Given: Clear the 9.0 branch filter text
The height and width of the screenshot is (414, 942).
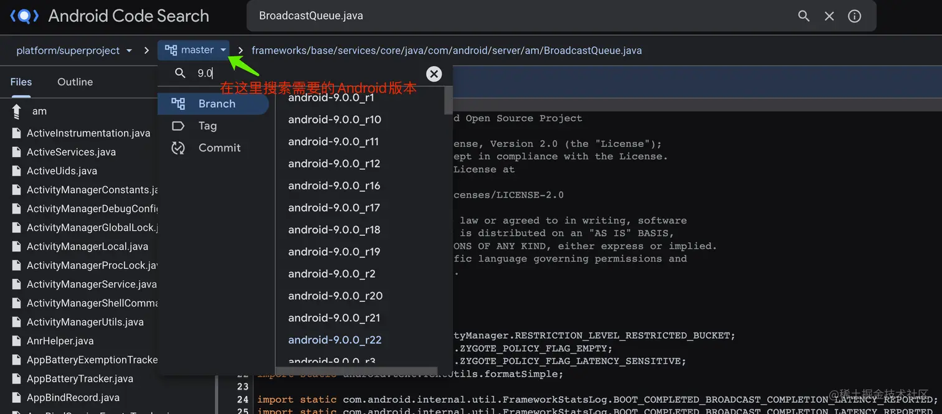Looking at the screenshot, I should [x=434, y=74].
